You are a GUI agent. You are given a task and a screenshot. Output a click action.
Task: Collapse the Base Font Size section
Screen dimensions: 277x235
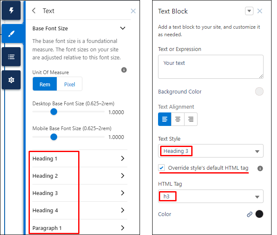click(123, 28)
